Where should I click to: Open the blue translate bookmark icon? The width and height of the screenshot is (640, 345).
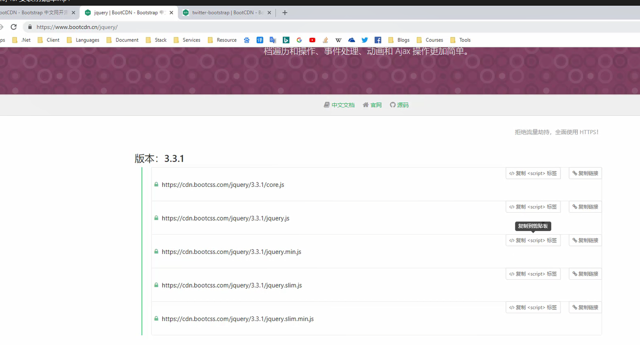pyautogui.click(x=260, y=40)
